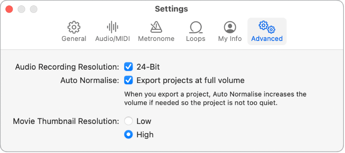Click the "Export projects at full volume" label
Image resolution: width=345 pixels, height=153 pixels.
point(190,81)
